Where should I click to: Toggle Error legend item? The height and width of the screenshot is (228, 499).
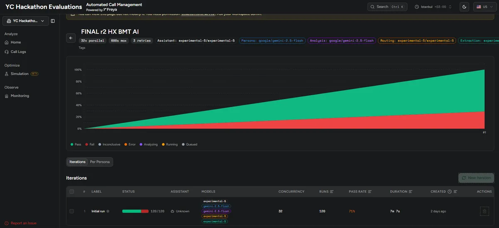pyautogui.click(x=130, y=145)
